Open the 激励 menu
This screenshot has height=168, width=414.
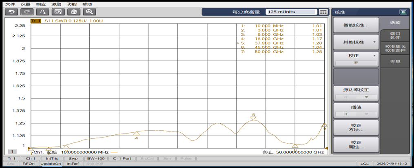(56, 4)
